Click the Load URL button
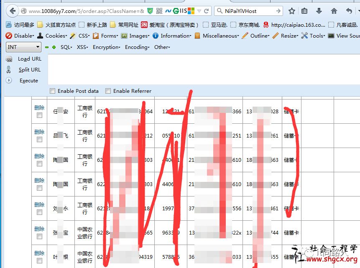Image resolution: width=360 pixels, height=268 pixels. tap(29, 59)
